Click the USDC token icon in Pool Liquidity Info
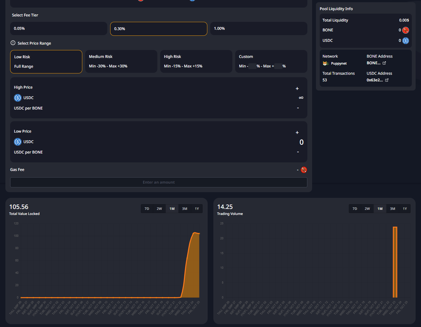The image size is (421, 327). [x=405, y=41]
